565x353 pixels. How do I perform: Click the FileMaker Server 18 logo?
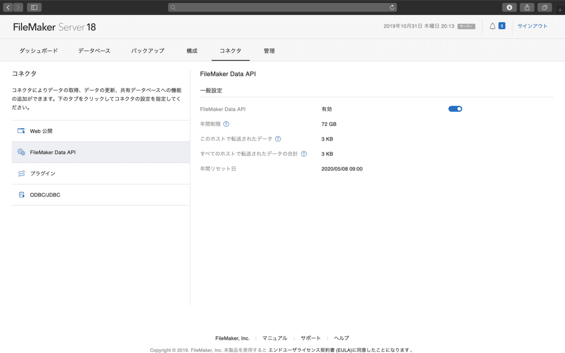click(x=55, y=27)
